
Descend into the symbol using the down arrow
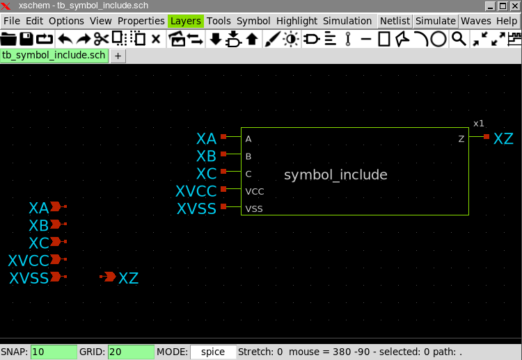(x=216, y=39)
